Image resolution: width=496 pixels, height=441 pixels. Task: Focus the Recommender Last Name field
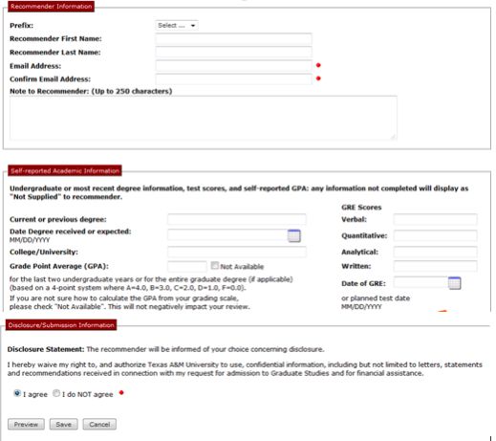pyautogui.click(x=233, y=53)
